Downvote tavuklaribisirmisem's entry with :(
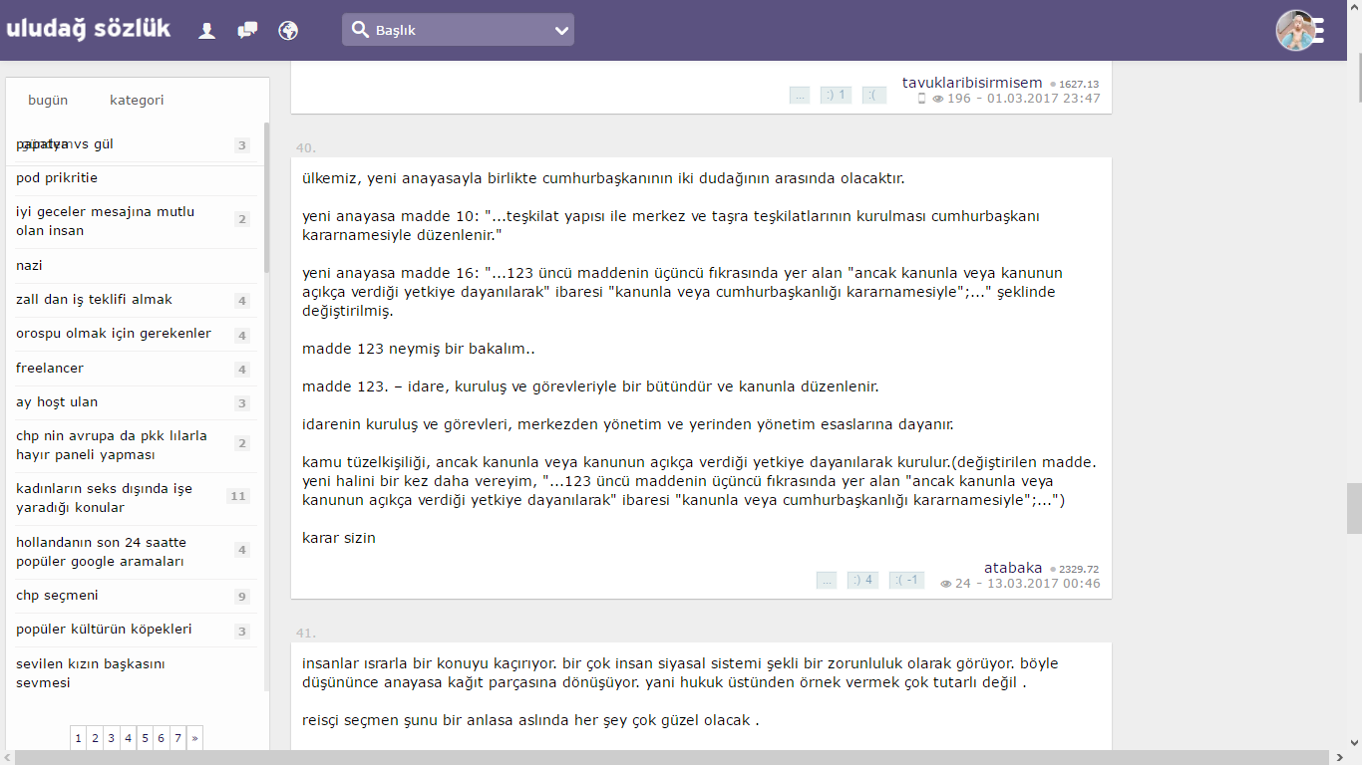 point(873,95)
